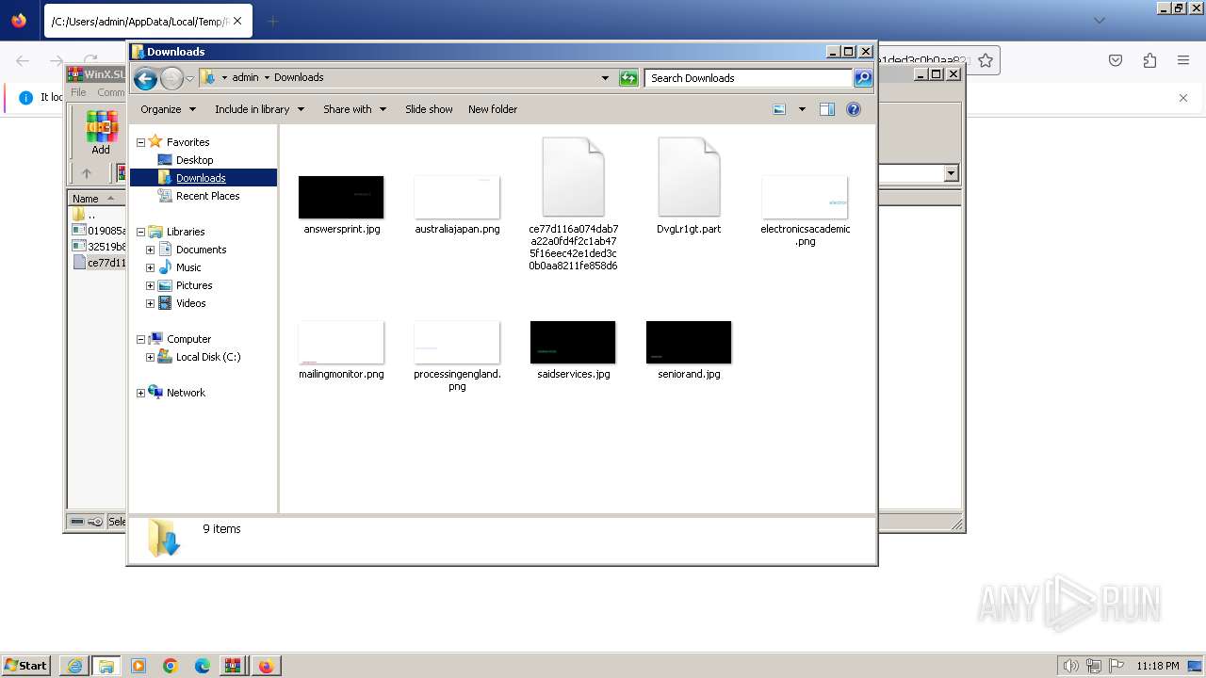1206x678 pixels.
Task: Open the Windows Start menu
Action: (26, 665)
